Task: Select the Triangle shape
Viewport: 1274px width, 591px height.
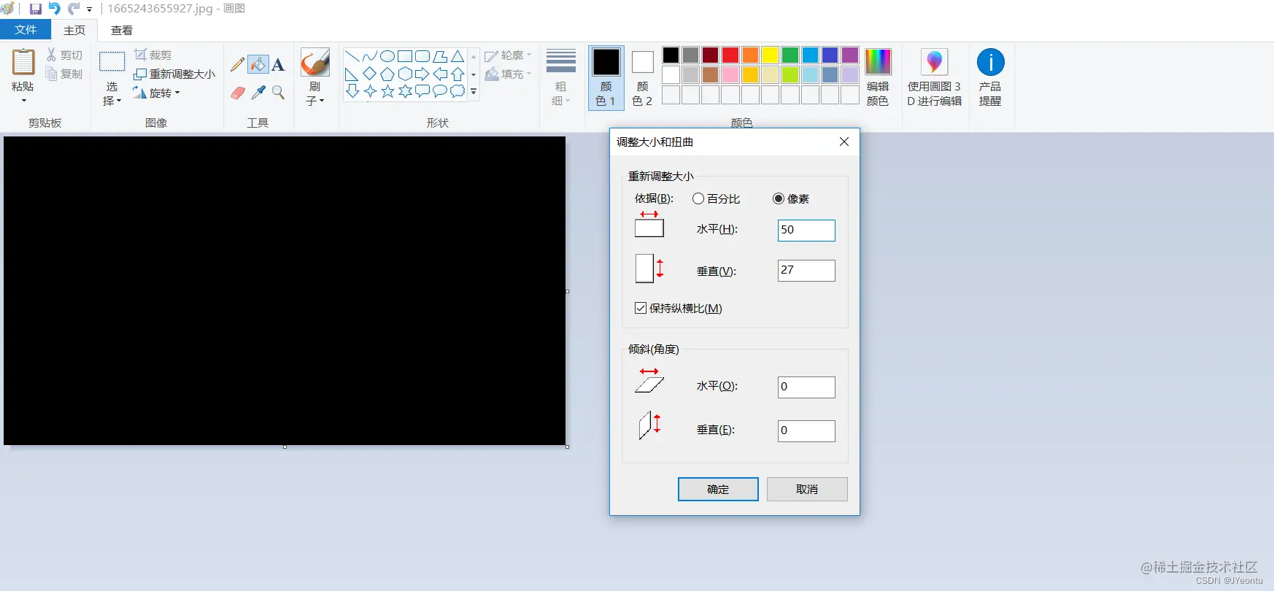Action: pyautogui.click(x=458, y=56)
